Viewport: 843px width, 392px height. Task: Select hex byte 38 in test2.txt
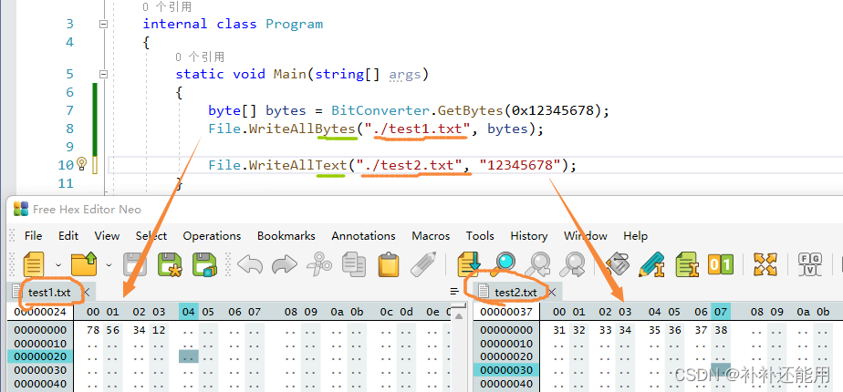(x=721, y=330)
